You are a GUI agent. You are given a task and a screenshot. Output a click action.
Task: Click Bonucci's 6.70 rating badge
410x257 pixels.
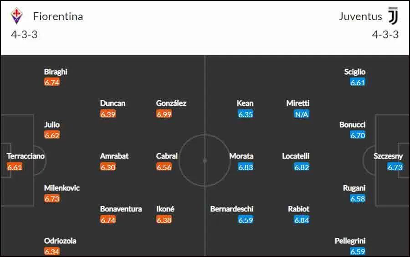(358, 135)
